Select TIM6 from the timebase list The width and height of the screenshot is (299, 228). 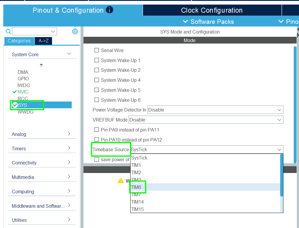[x=136, y=187]
